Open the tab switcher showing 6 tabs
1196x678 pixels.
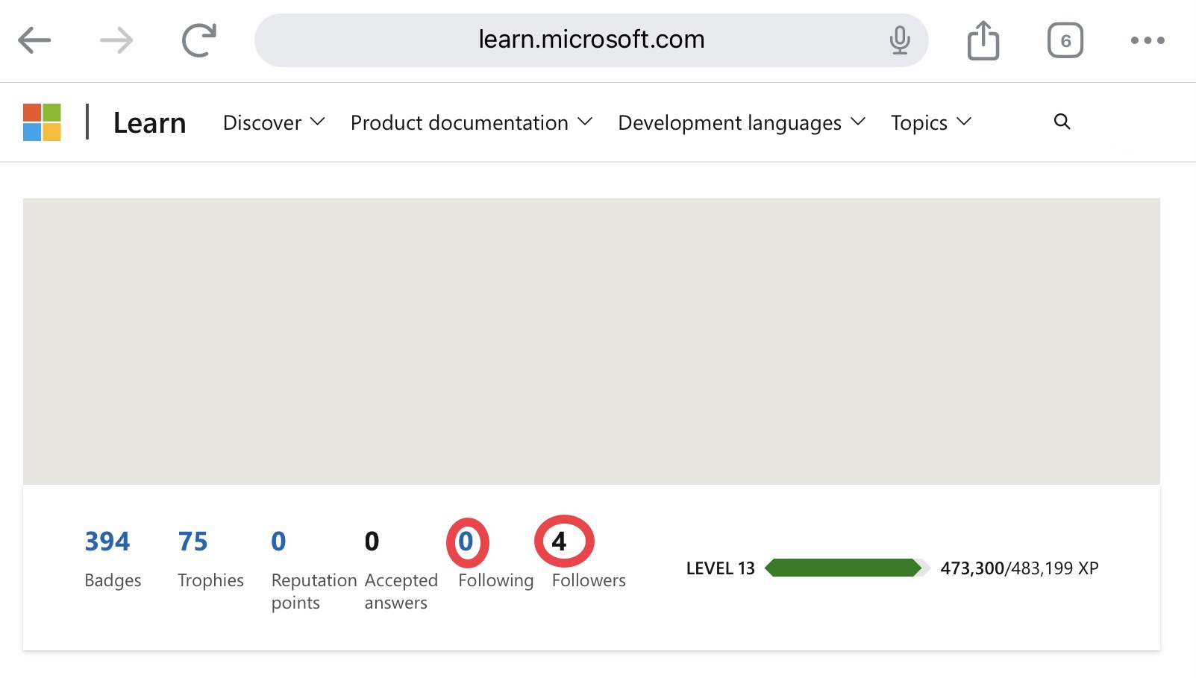1065,40
